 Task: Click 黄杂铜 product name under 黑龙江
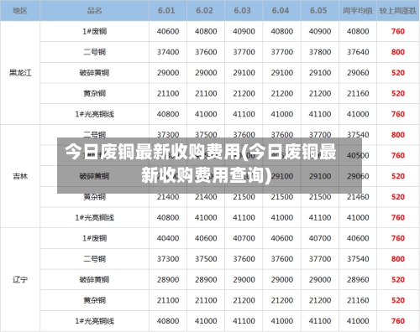point(94,93)
